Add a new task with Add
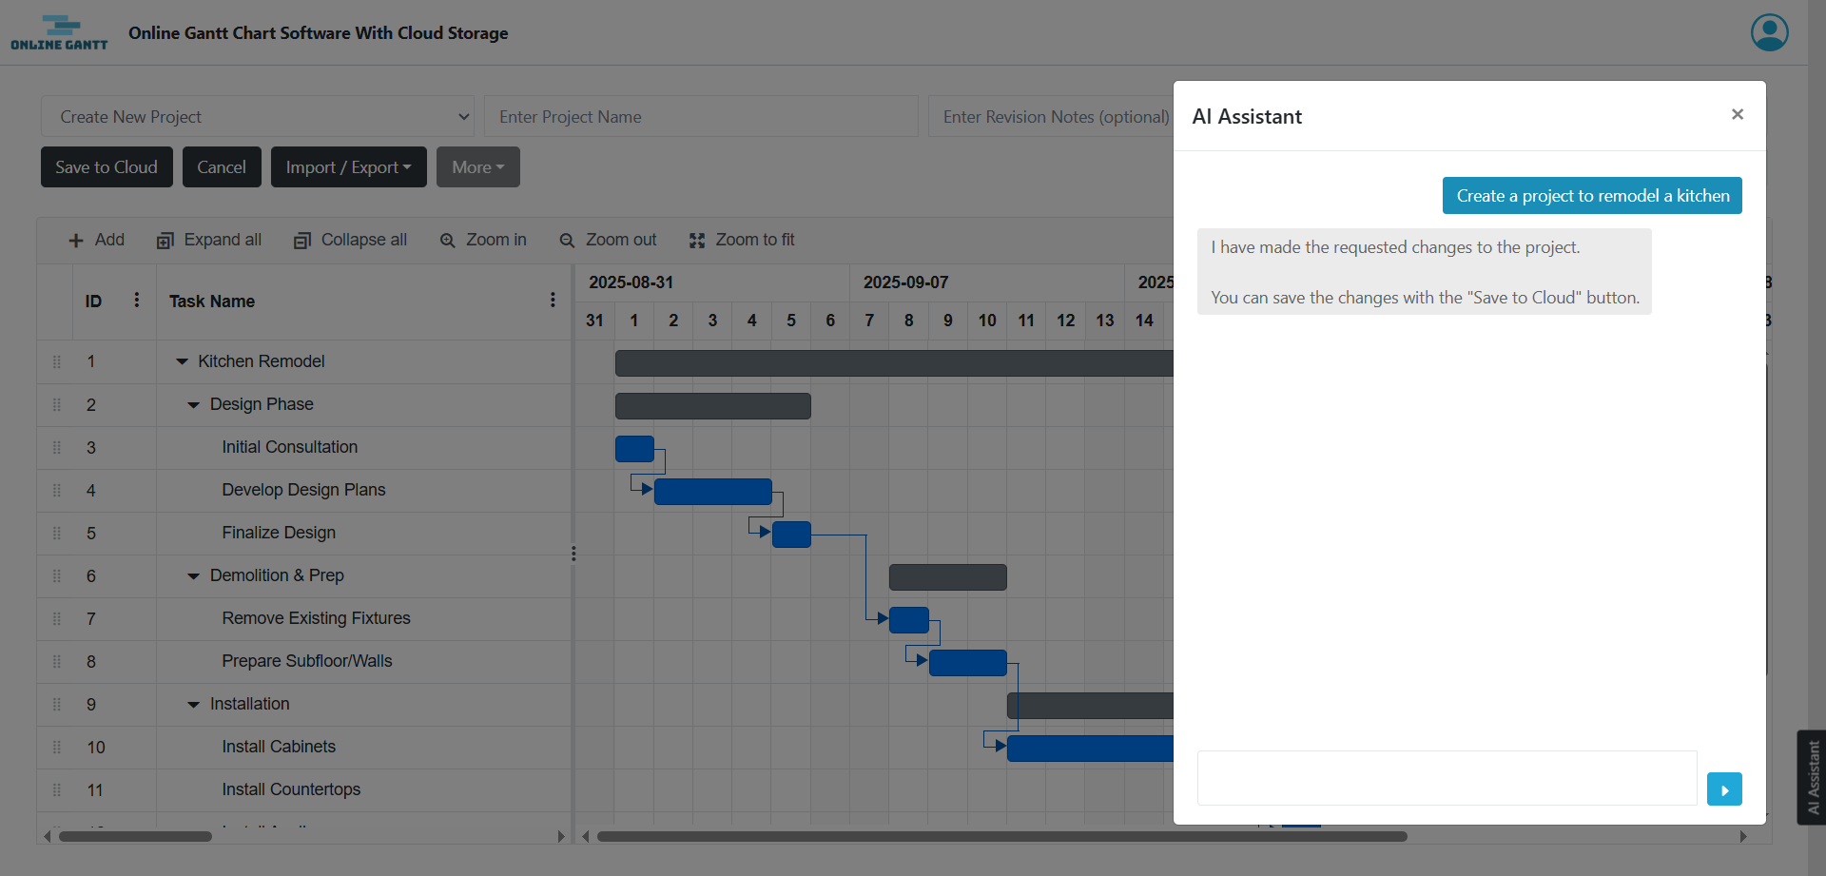The height and width of the screenshot is (876, 1826). tap(96, 240)
